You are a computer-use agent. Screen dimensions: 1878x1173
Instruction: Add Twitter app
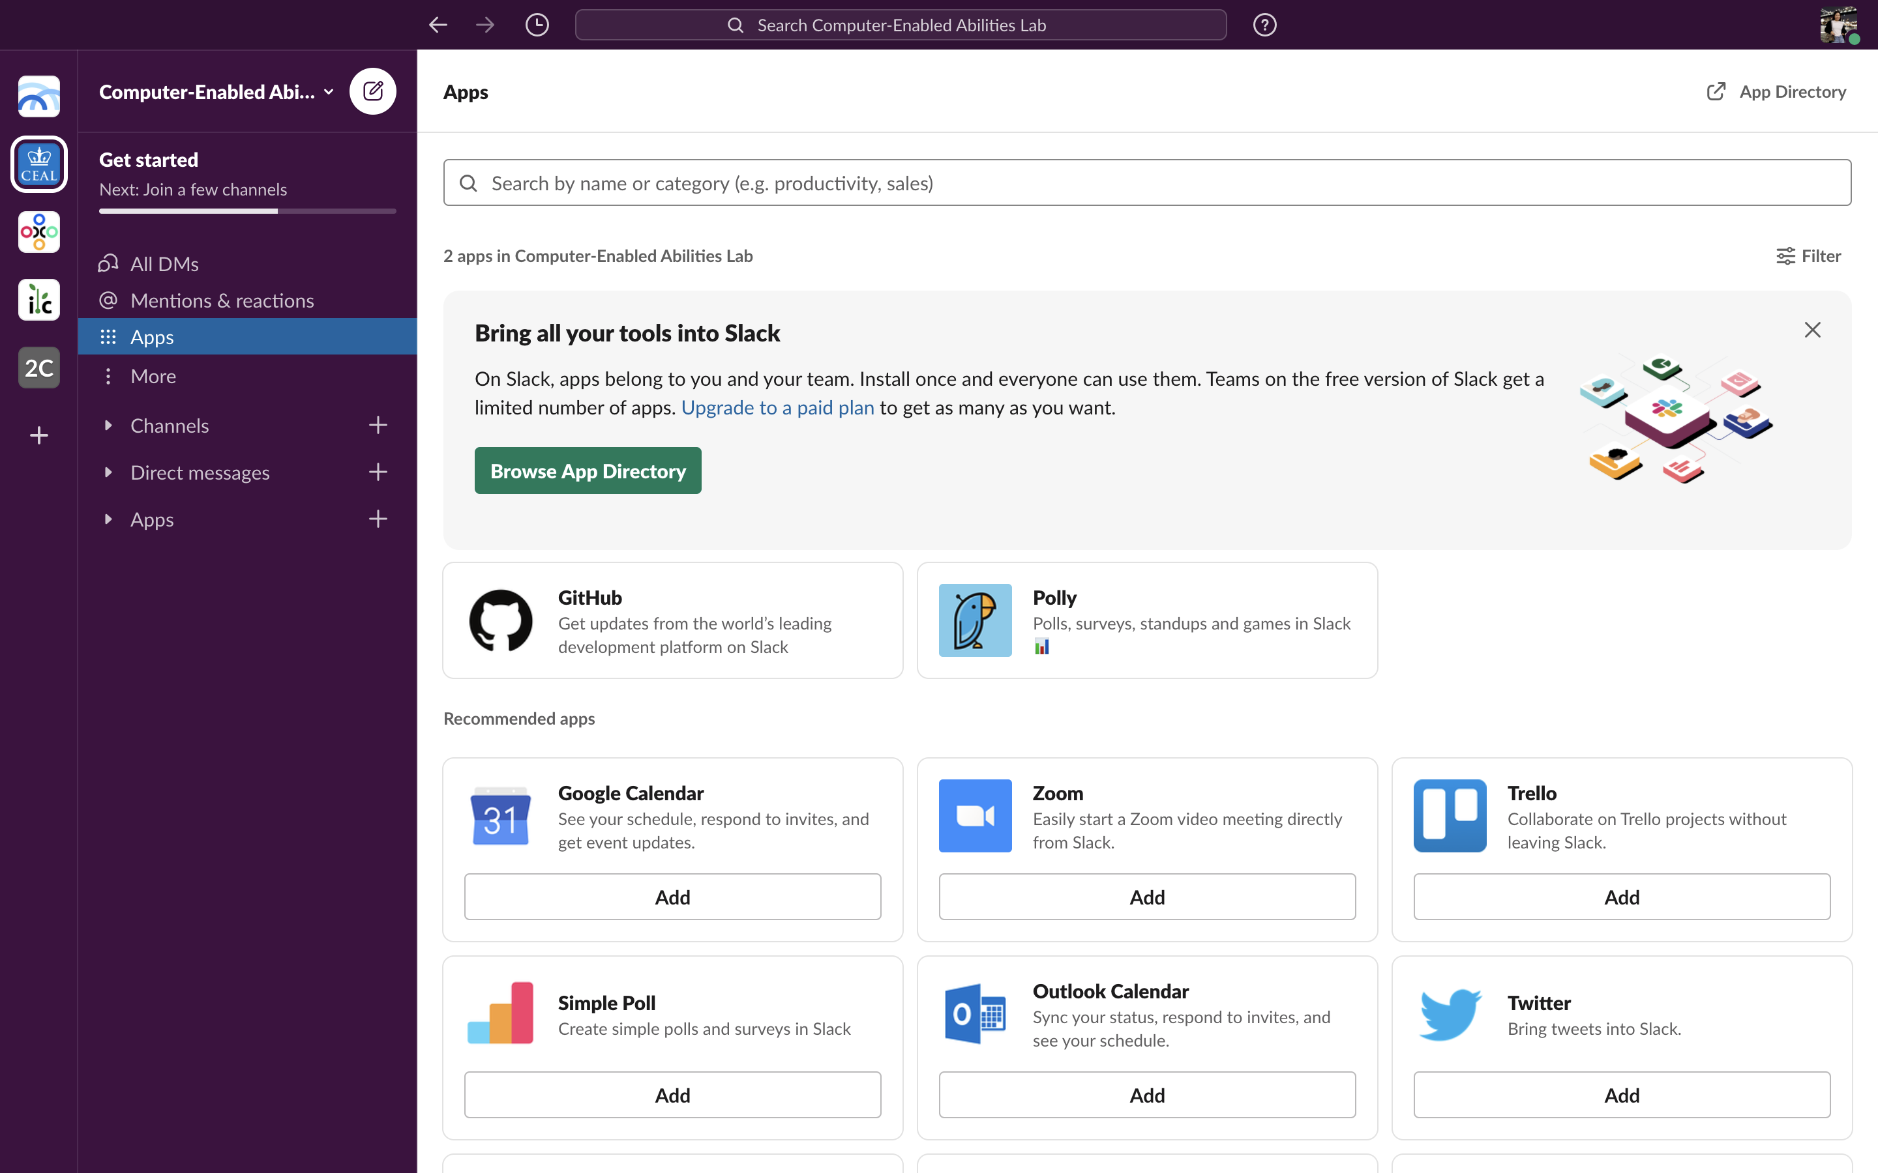tap(1622, 1095)
